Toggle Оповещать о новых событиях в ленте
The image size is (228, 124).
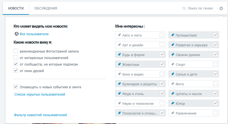tap(16, 87)
